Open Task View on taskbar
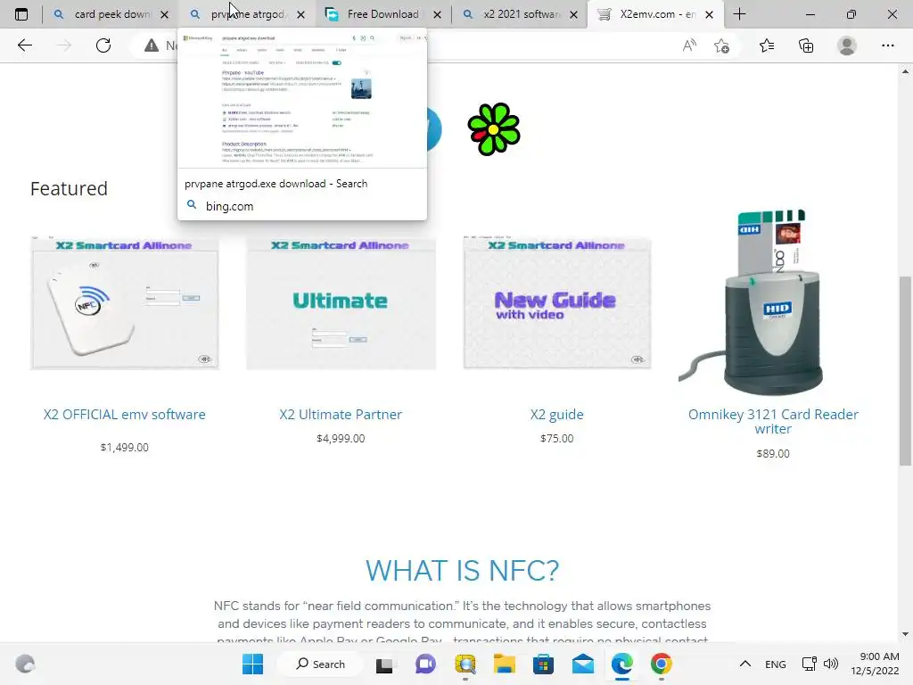Viewport: 913px width, 685px height. click(x=384, y=664)
